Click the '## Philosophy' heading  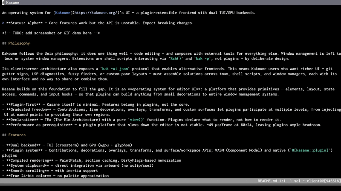16,43
